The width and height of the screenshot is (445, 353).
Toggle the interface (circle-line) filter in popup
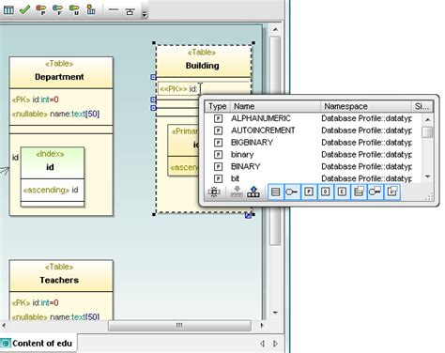tap(292, 192)
